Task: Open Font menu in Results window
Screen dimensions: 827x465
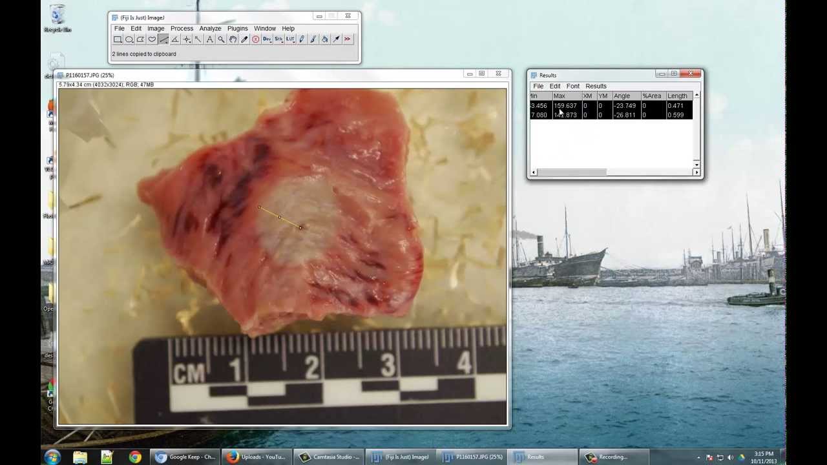Action: [x=573, y=86]
